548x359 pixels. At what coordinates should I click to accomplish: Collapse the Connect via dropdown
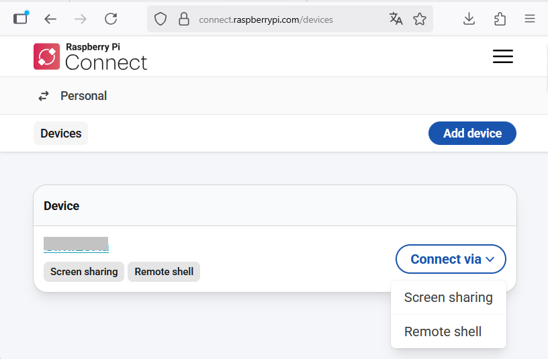tap(451, 259)
